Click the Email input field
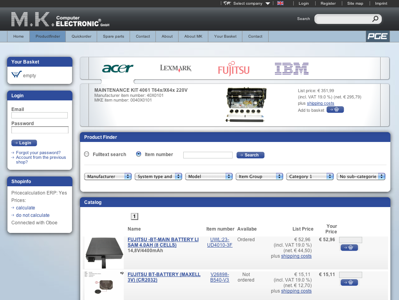 click(x=39, y=115)
